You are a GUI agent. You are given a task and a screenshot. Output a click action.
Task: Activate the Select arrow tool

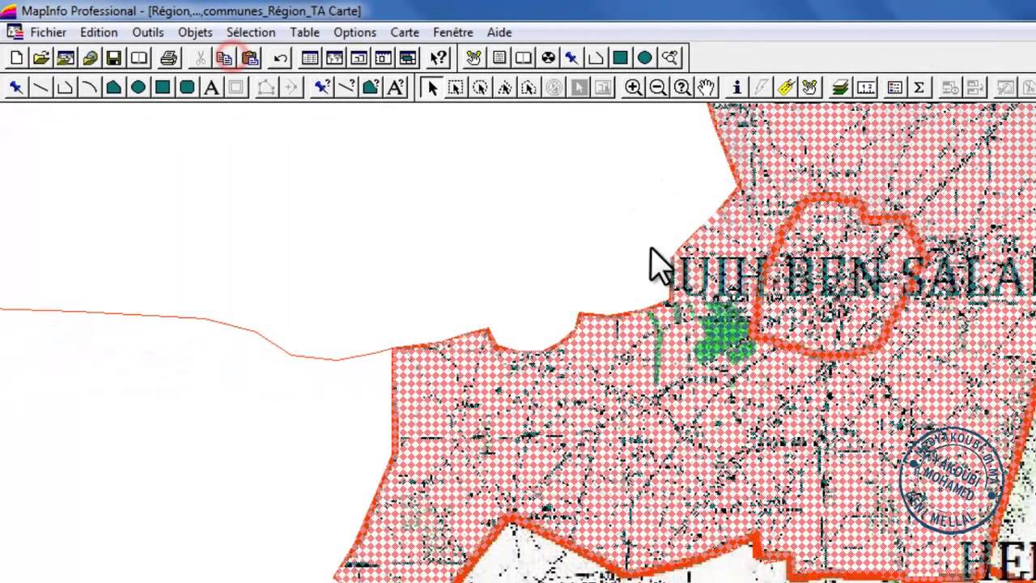(x=432, y=87)
